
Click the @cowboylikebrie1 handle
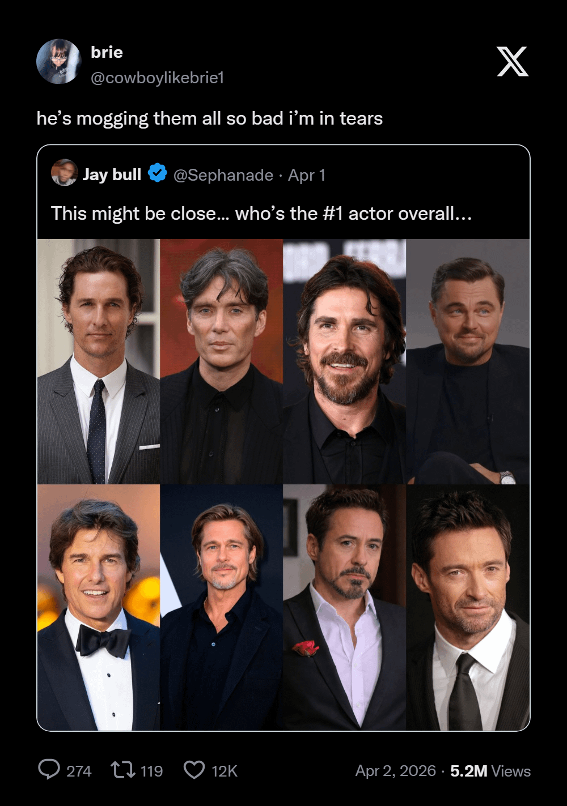point(157,78)
